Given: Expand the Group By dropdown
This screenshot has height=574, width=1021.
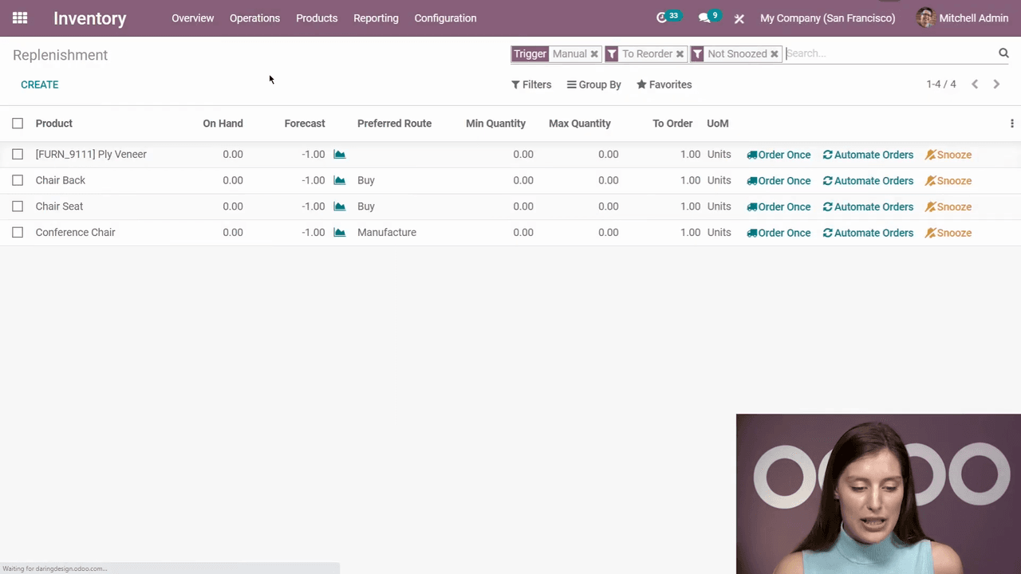Looking at the screenshot, I should click(x=593, y=85).
